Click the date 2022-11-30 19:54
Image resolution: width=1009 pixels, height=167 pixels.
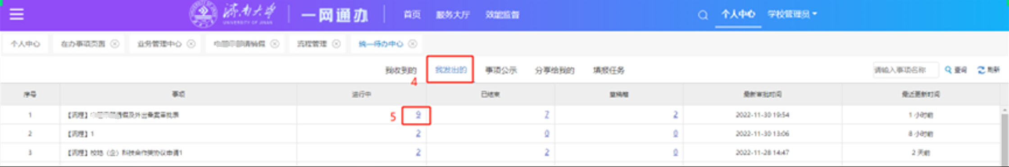pos(763,115)
